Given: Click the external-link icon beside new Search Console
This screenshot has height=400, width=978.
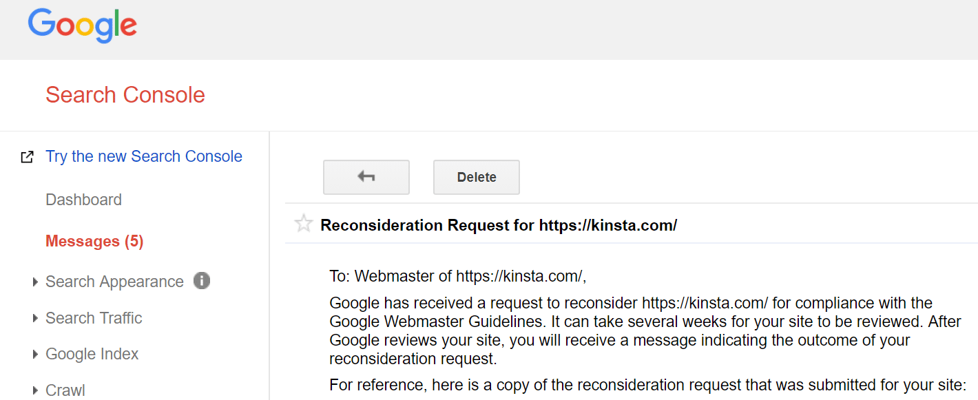Looking at the screenshot, I should click(x=27, y=156).
